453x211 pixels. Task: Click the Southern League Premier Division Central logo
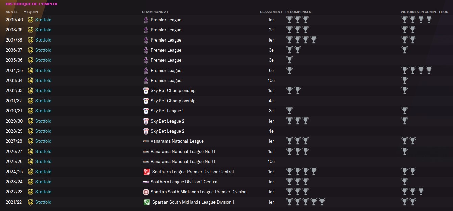click(147, 172)
